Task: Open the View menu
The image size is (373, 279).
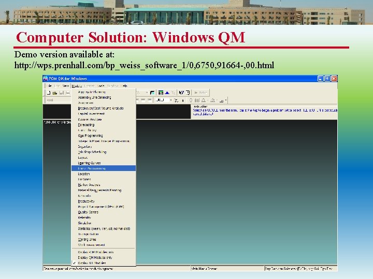Action: click(66, 86)
